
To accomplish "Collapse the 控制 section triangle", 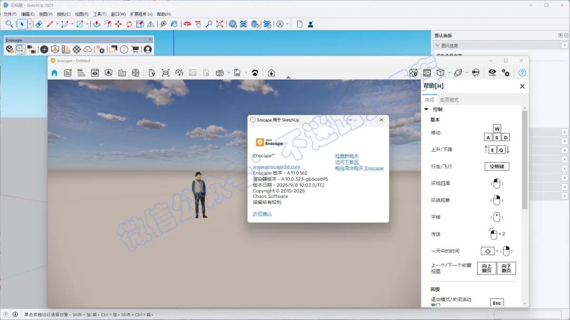I will pyautogui.click(x=426, y=109).
